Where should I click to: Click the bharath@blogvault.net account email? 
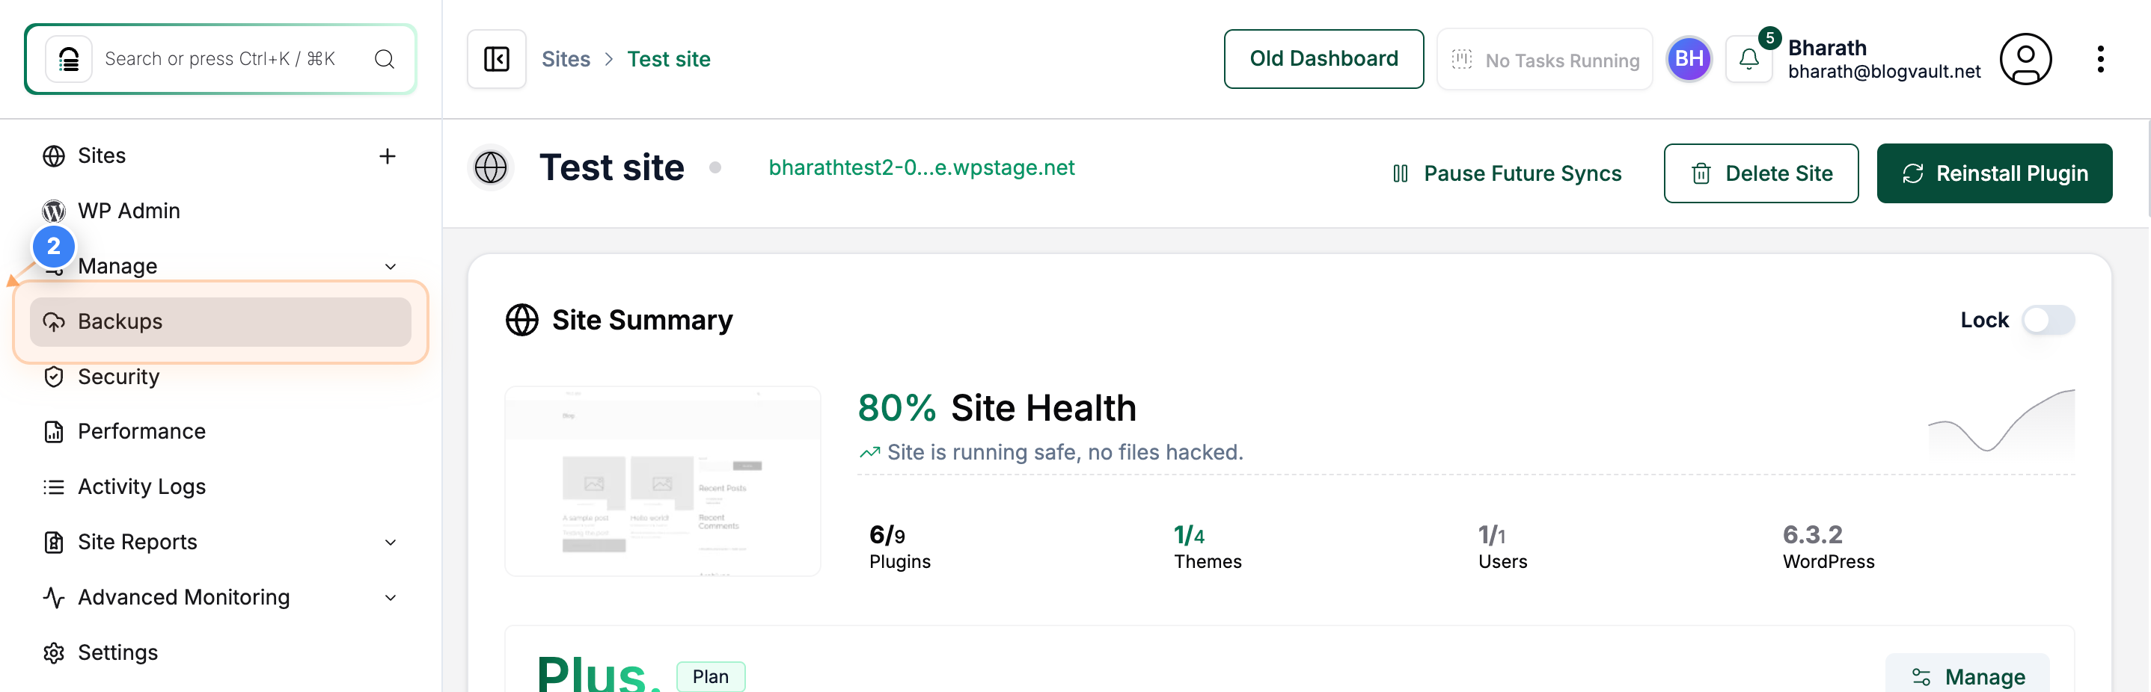(1884, 72)
